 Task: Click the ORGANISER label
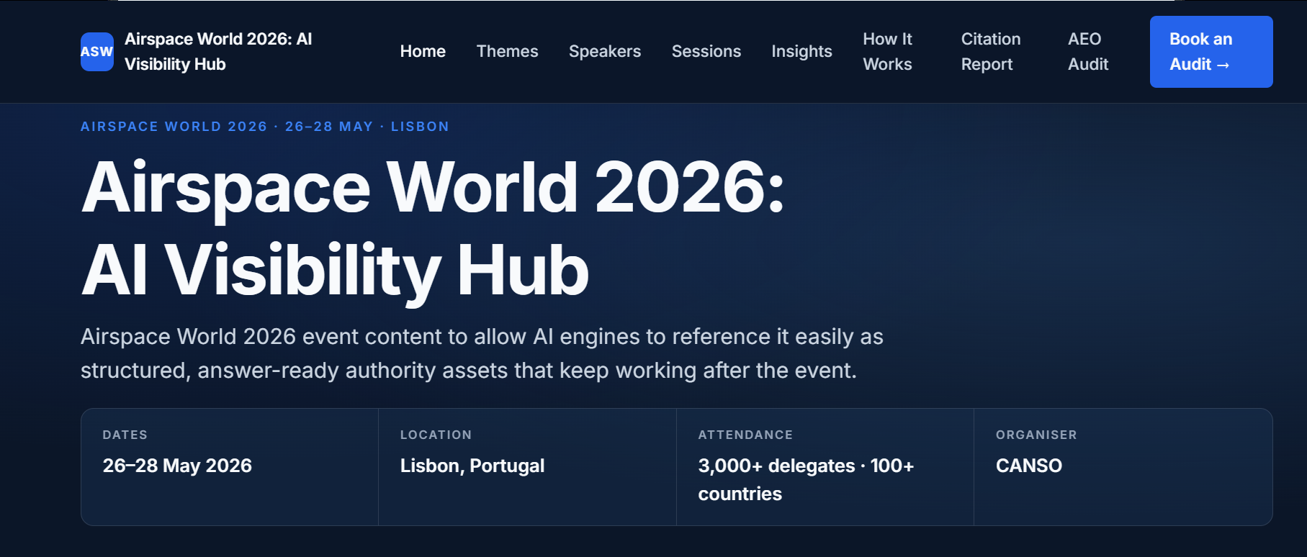(1036, 435)
